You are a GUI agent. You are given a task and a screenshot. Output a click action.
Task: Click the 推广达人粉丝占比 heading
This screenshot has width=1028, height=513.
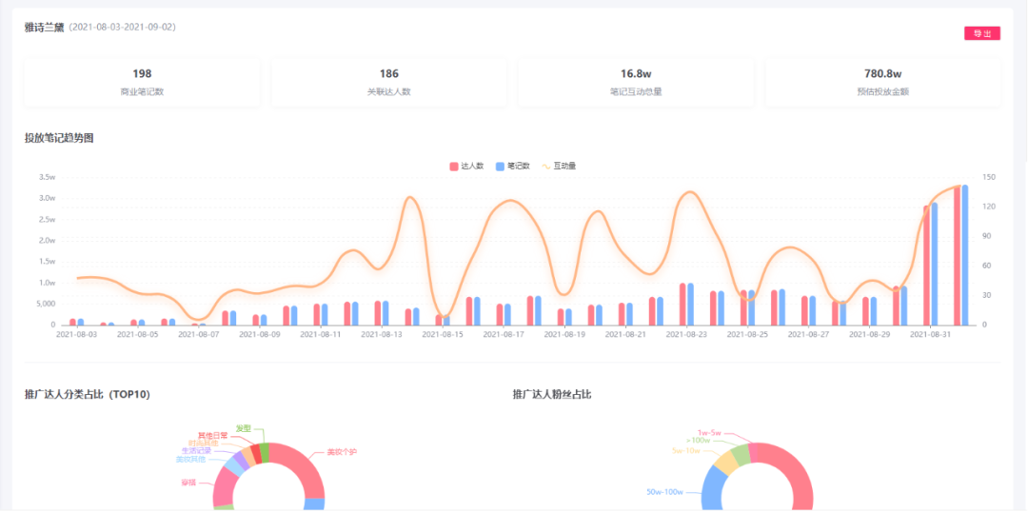[x=552, y=394]
